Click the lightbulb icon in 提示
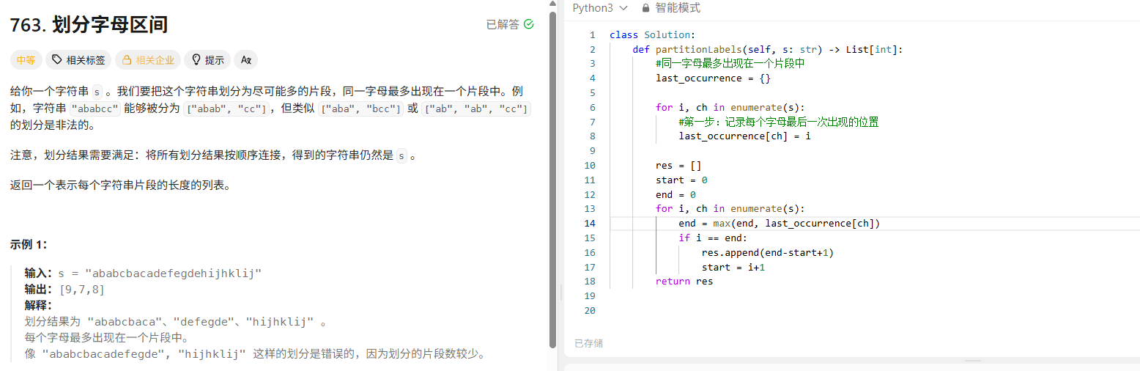The image size is (1140, 371). 196,60
